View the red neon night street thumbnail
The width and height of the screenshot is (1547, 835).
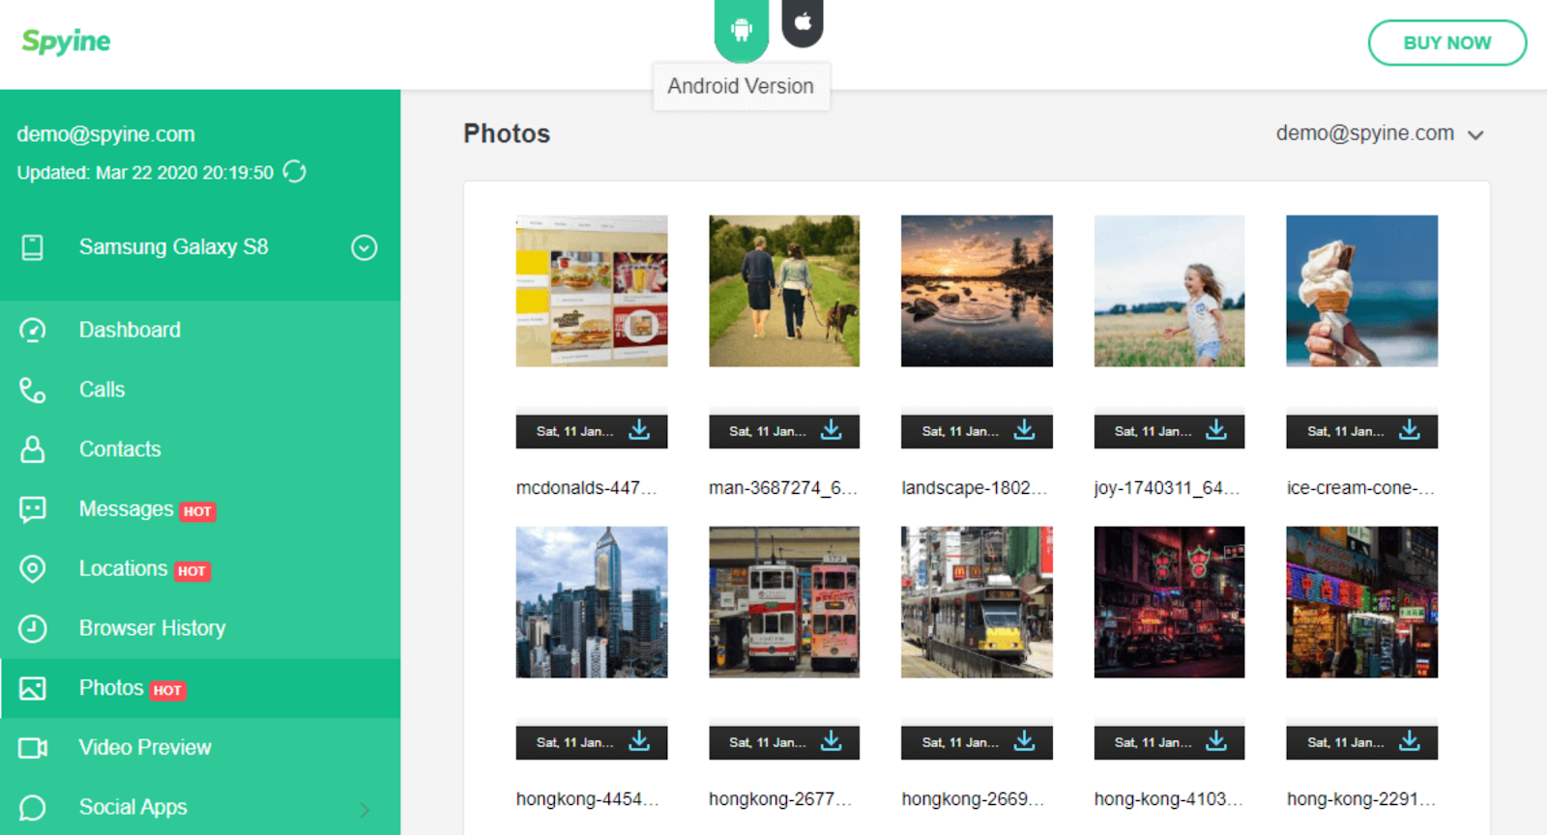coord(1169,602)
